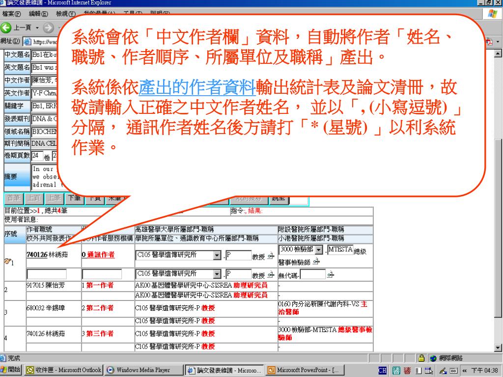This screenshot has height=377, width=503.
Task: Click the page scrollbar up arrow
Action: pos(498,54)
